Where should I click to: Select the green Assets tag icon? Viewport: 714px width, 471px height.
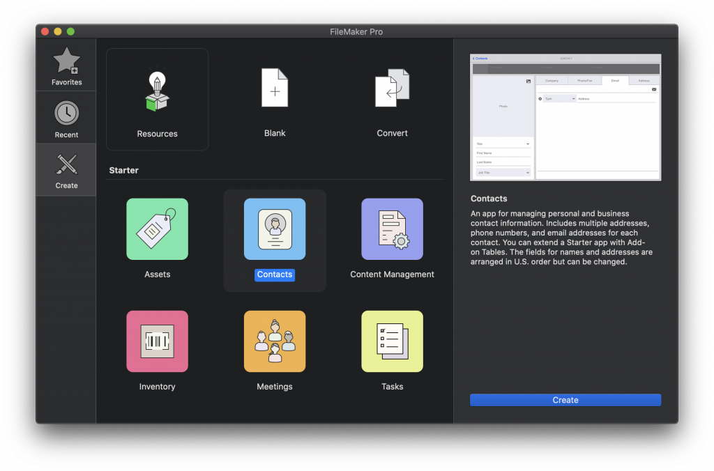157,229
